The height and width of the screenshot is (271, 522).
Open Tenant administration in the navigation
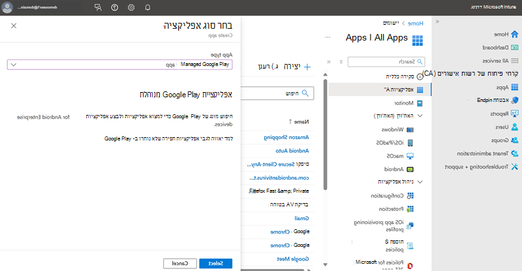coord(487,153)
